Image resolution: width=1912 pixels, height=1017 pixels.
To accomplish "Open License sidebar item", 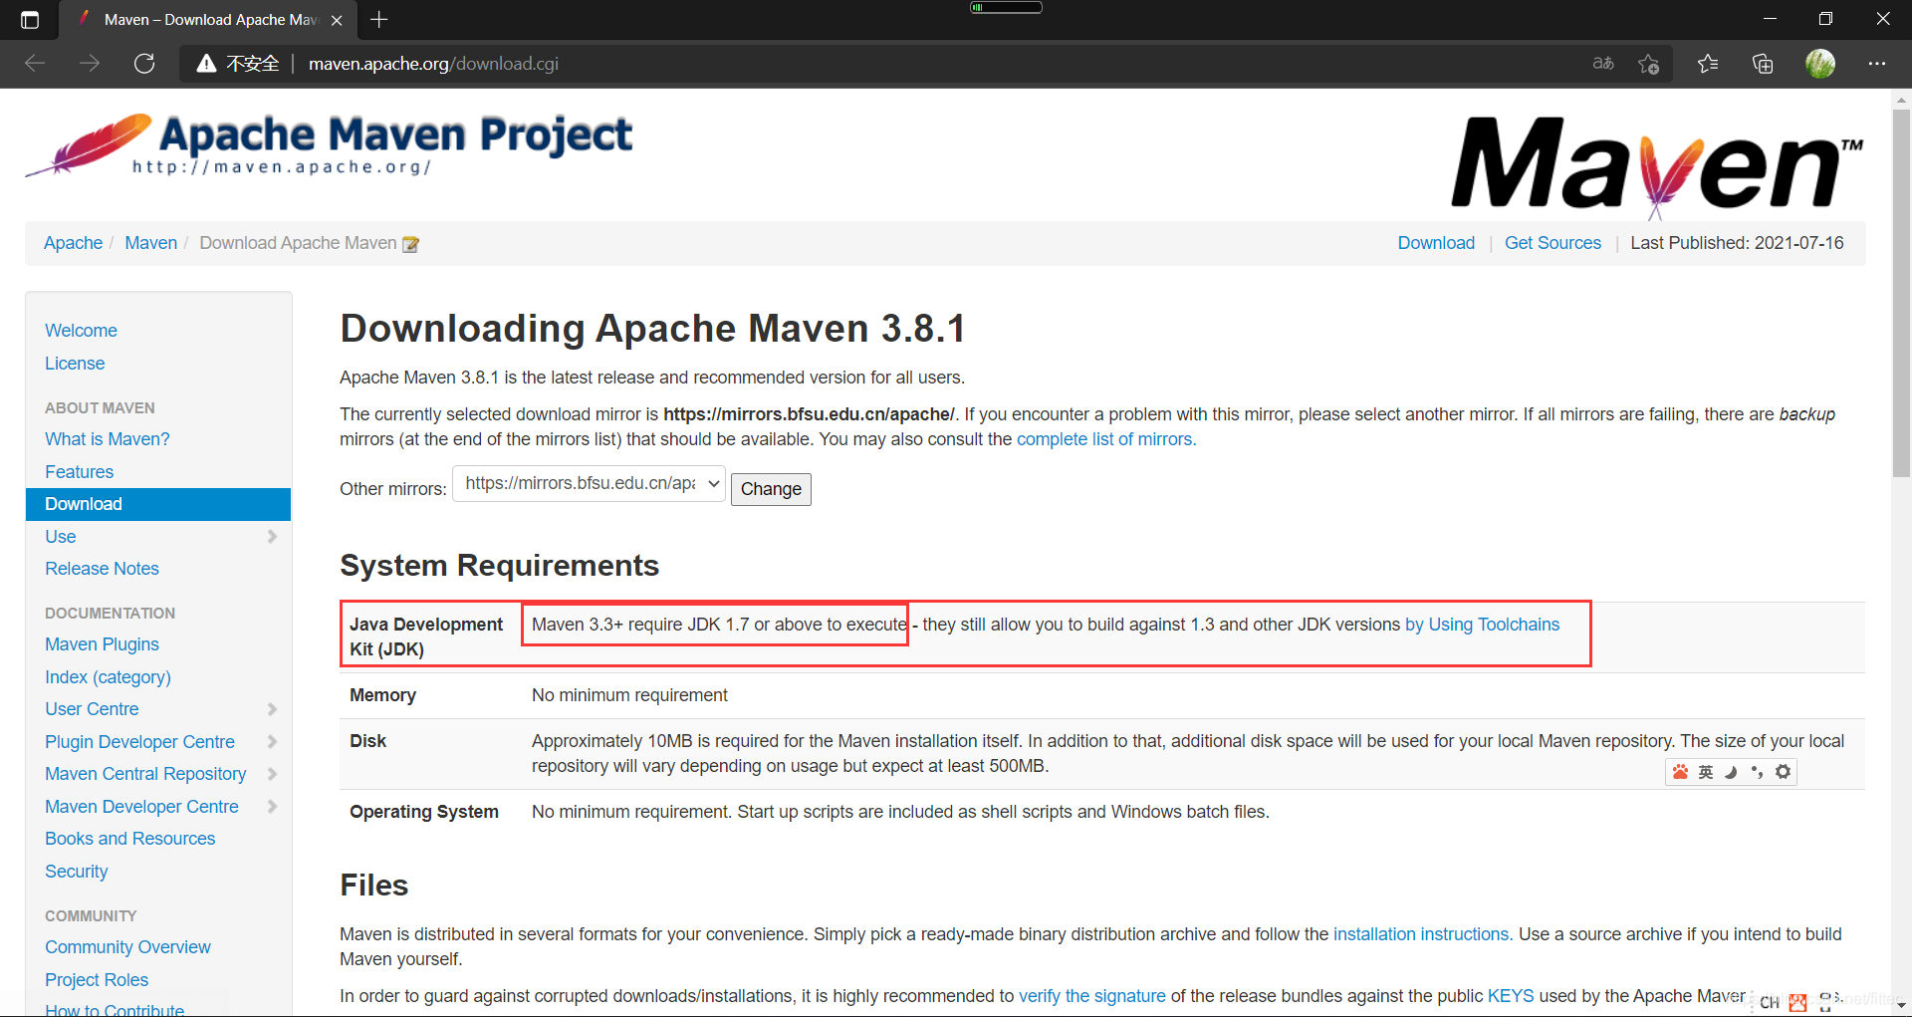I will pos(75,364).
